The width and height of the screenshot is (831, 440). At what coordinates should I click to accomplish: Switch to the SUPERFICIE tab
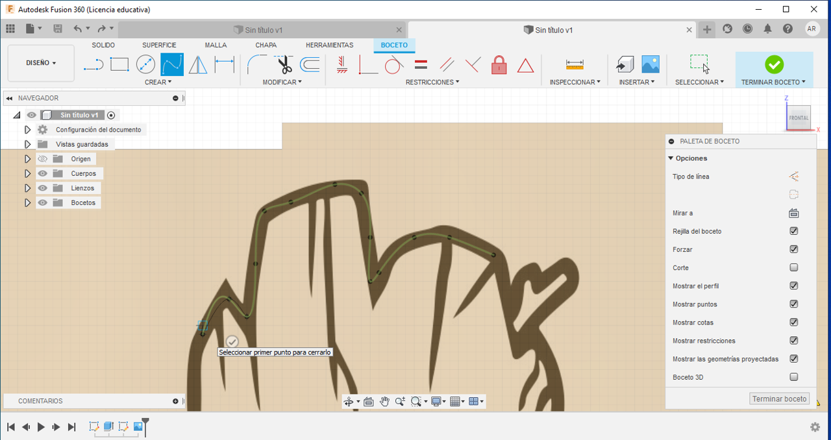coord(159,45)
